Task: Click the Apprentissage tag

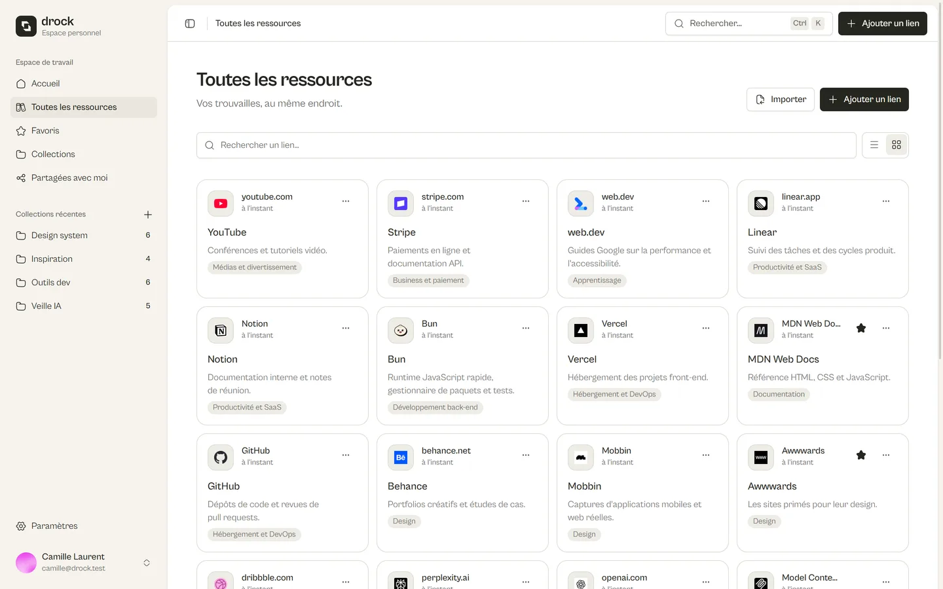Action: pyautogui.click(x=597, y=281)
